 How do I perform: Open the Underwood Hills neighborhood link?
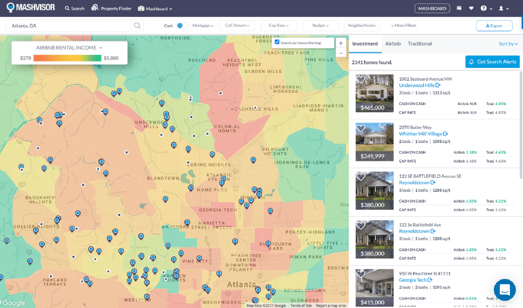pyautogui.click(x=417, y=85)
